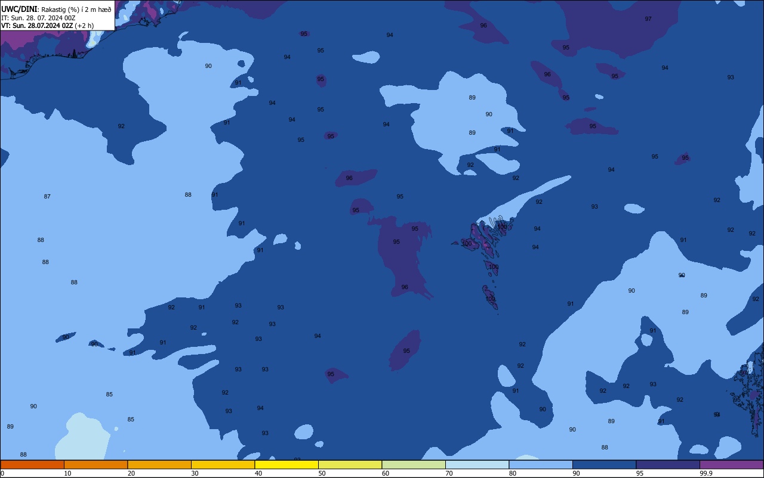Click the 'VT: Sun. 28.07.2024 02Z' valid time

coord(37,26)
